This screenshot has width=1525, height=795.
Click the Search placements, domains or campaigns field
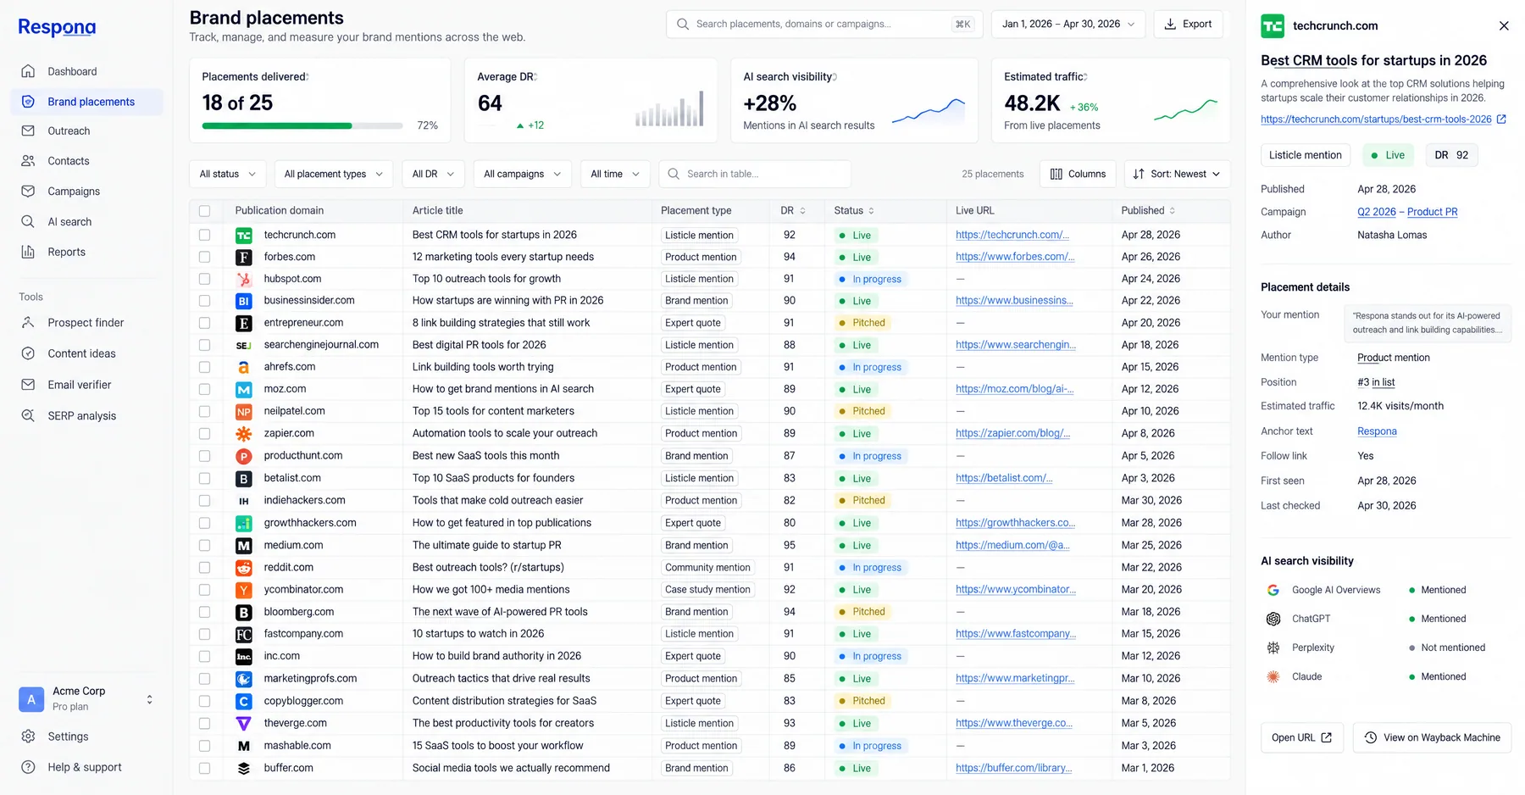click(824, 24)
